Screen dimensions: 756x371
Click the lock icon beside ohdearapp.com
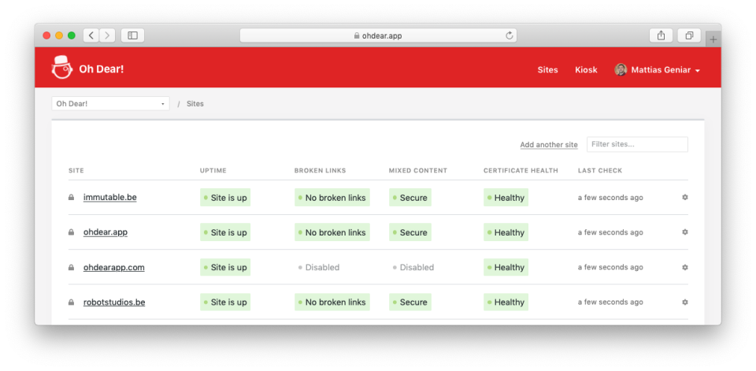72,267
